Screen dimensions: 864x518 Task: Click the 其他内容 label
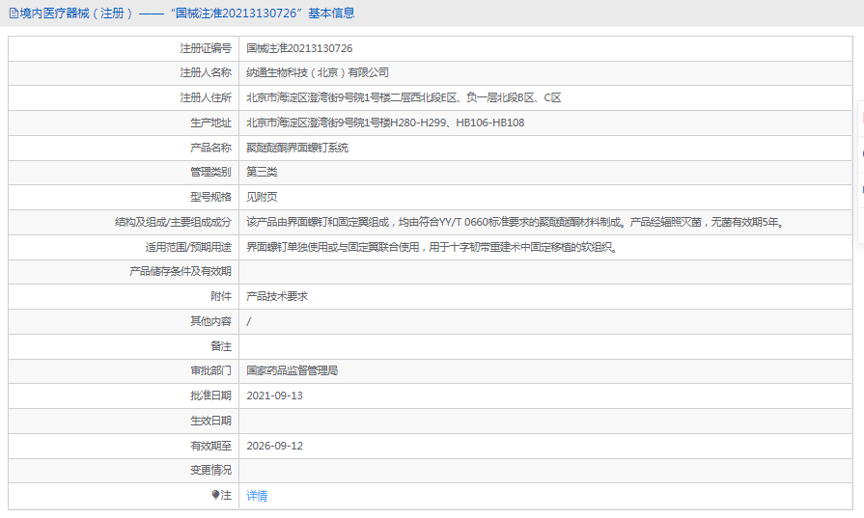click(x=211, y=321)
